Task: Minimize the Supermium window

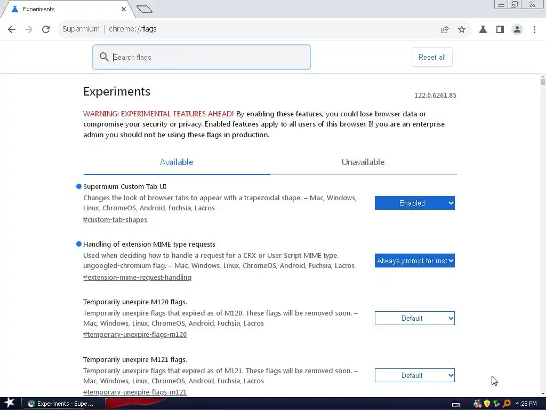Action: point(501,5)
